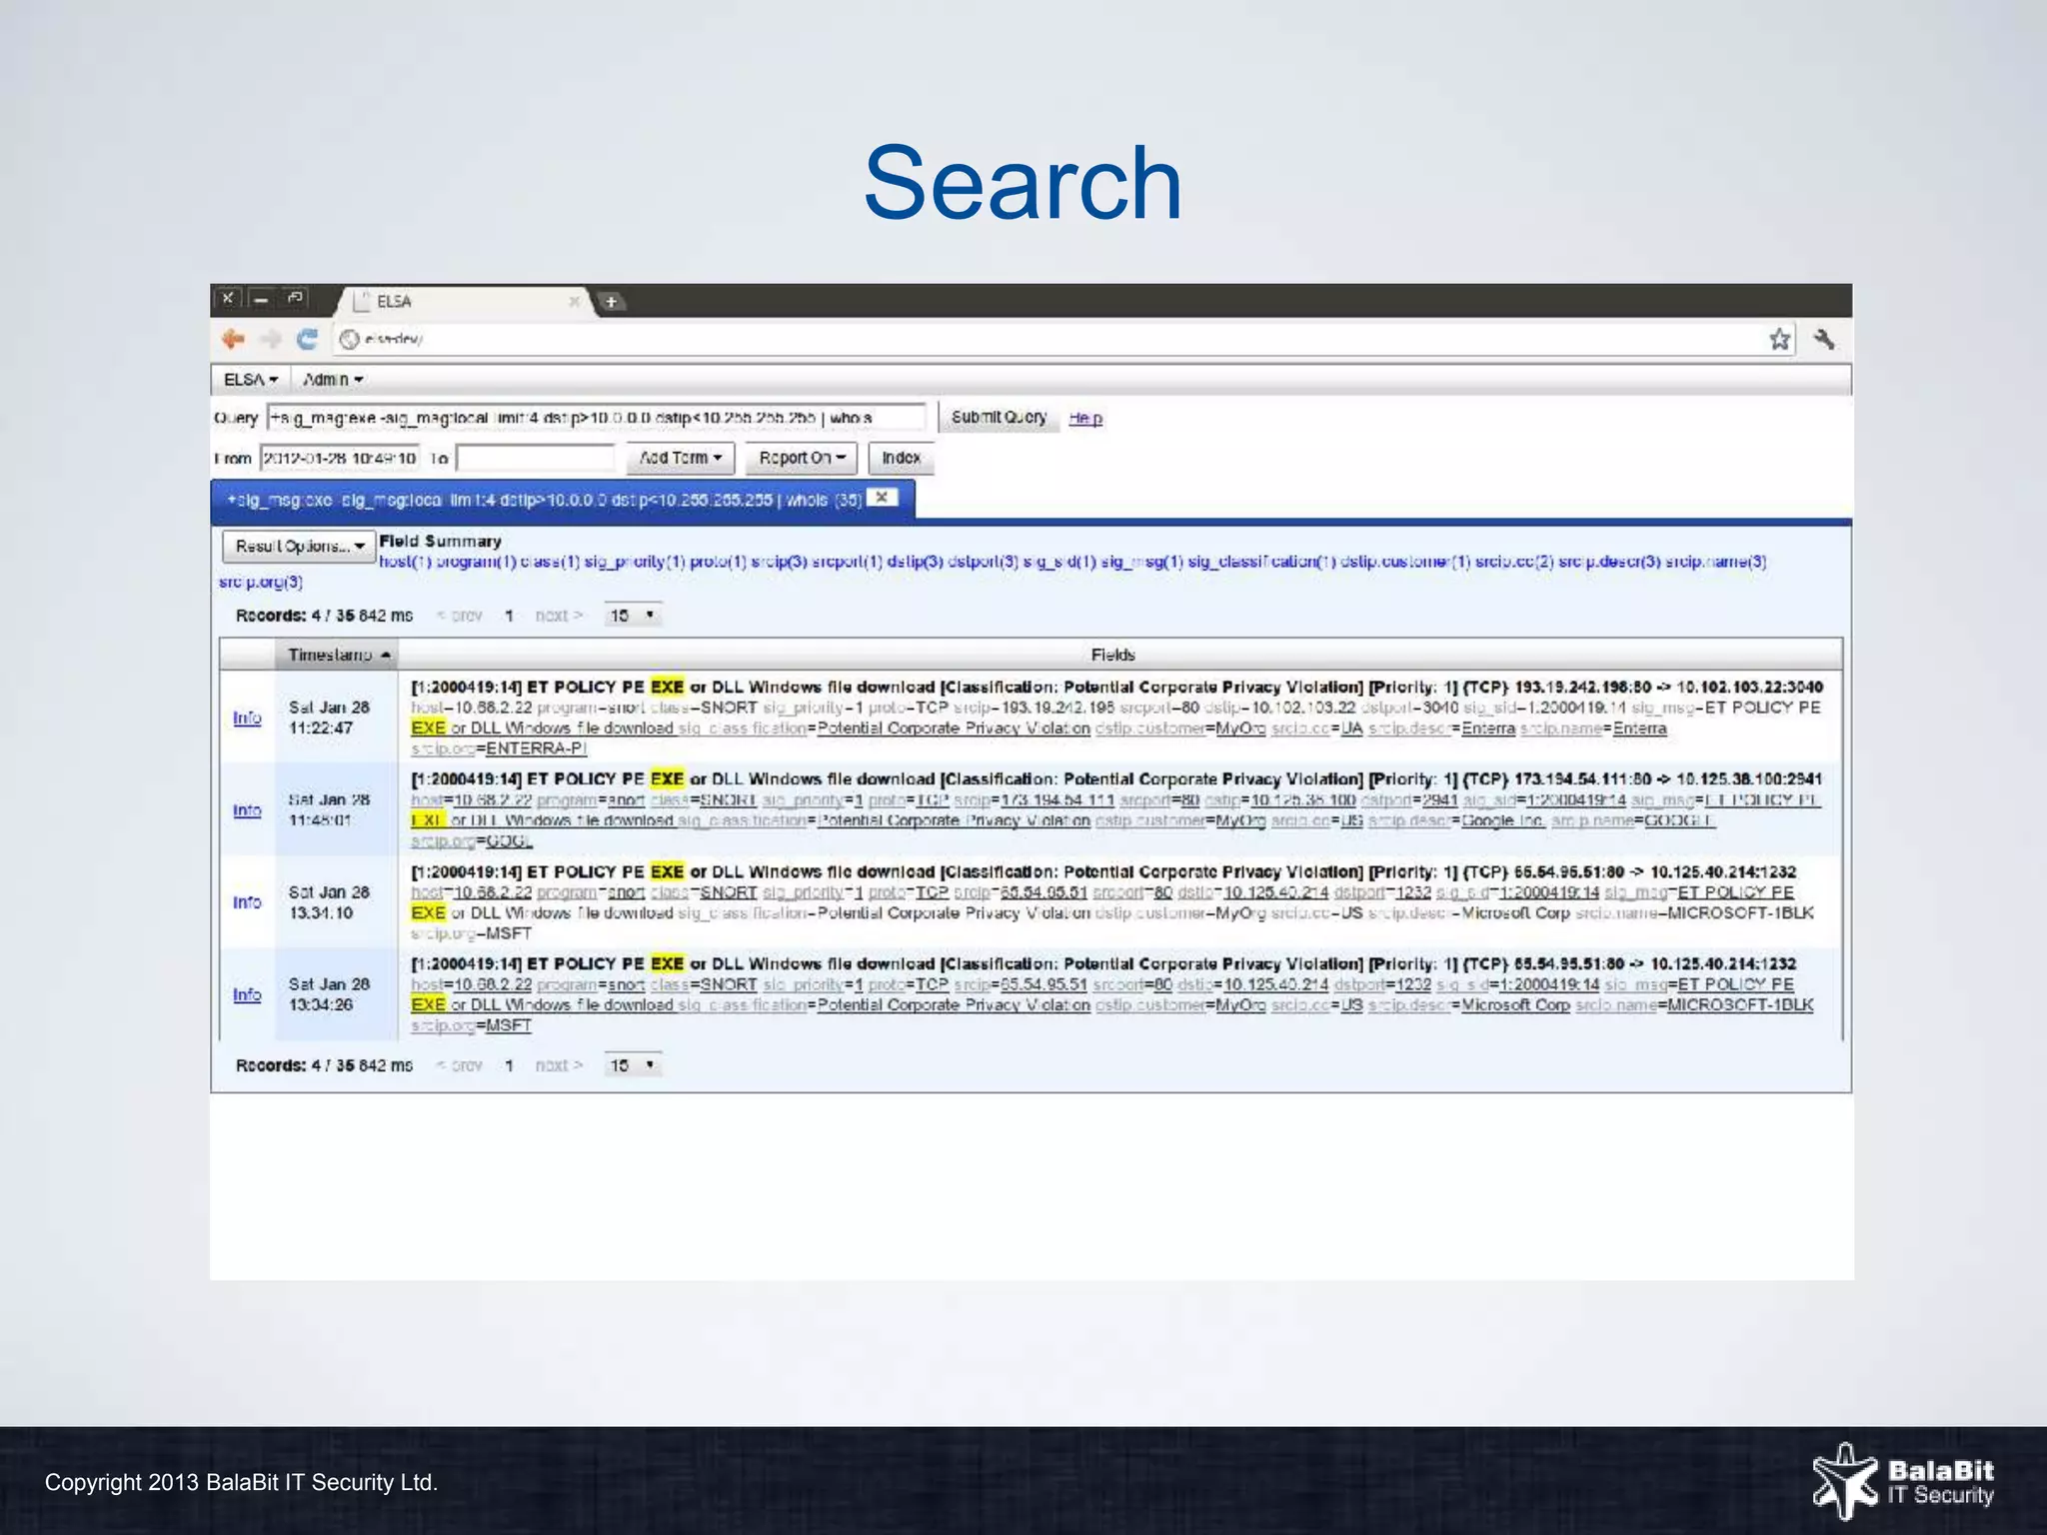The image size is (2047, 1535).
Task: Open the ELSA menu
Action: (250, 380)
